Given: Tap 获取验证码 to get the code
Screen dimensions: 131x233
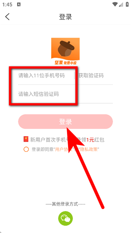Looking at the screenshot, I should pyautogui.click(x=91, y=76).
